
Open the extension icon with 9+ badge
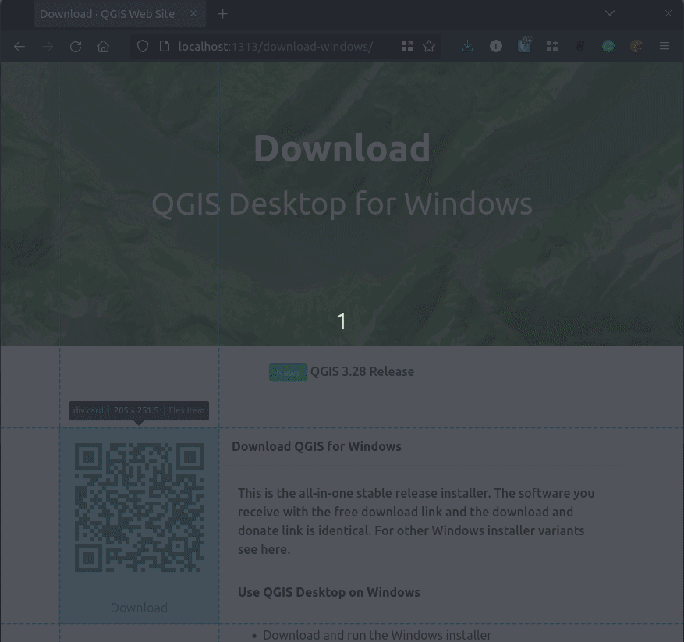pos(524,45)
